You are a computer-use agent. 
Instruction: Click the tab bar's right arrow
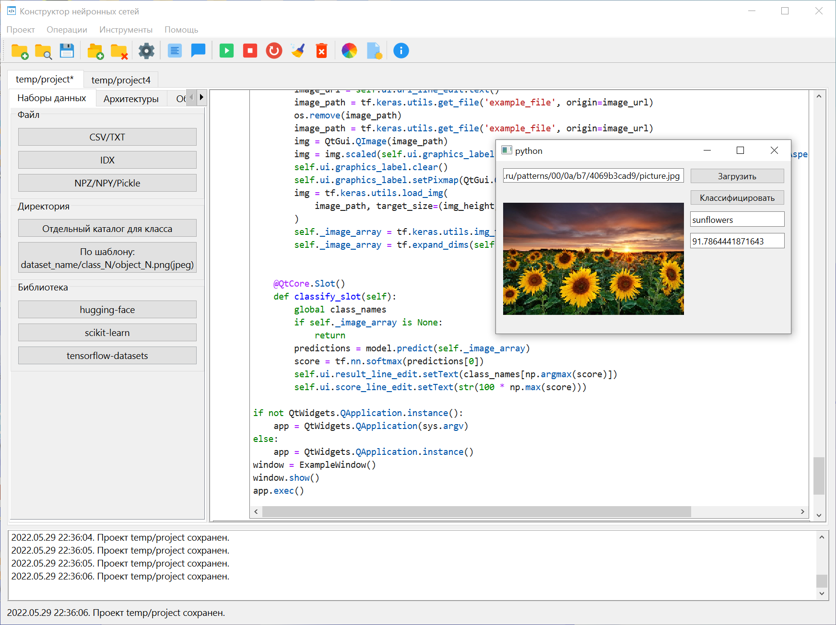pyautogui.click(x=201, y=97)
